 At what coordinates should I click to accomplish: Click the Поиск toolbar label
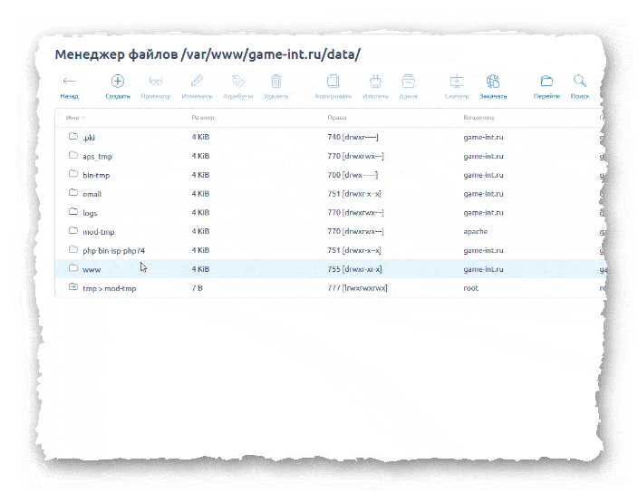(580, 96)
